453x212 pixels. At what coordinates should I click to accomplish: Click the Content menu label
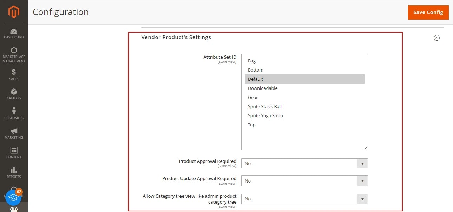14,157
